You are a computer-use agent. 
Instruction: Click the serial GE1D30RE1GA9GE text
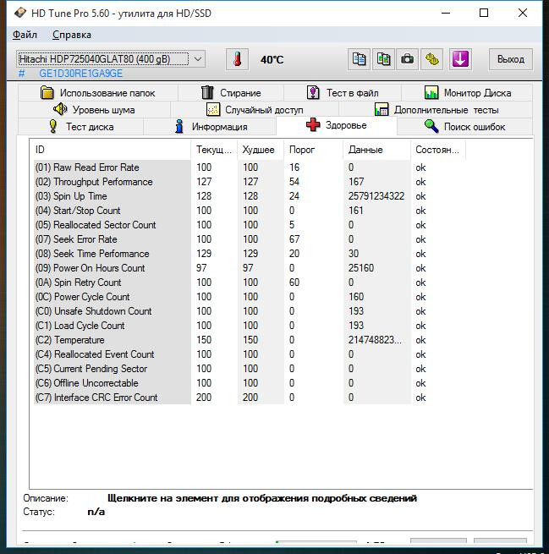81,74
